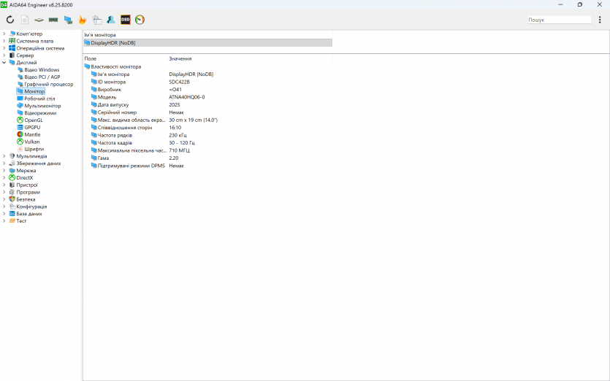Open the three-dot menu
Viewport: 610px width, 381px height.
pos(600,20)
